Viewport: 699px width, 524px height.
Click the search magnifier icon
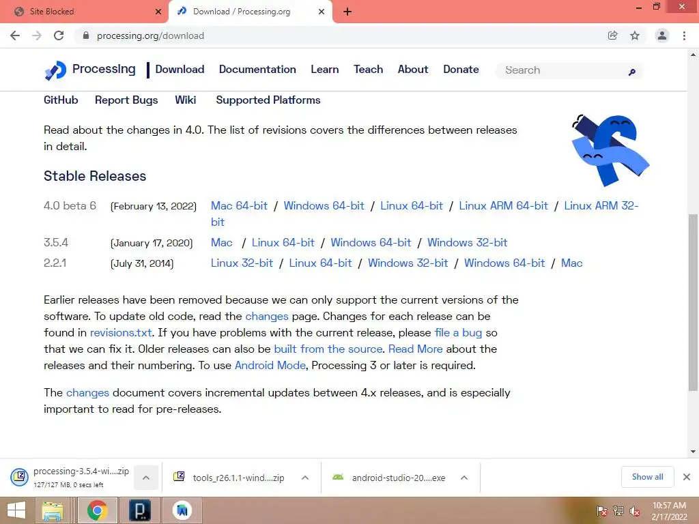(x=632, y=71)
